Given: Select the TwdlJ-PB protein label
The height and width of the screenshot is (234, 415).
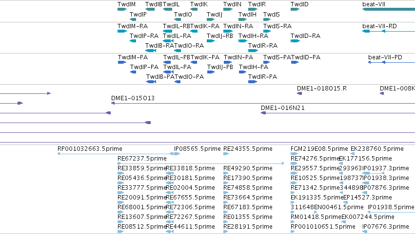Looking at the screenshot, I should tap(220, 67).
